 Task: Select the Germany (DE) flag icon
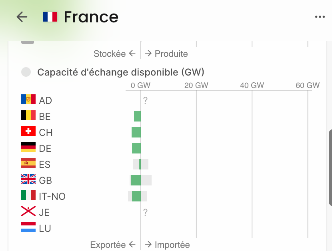click(x=28, y=147)
